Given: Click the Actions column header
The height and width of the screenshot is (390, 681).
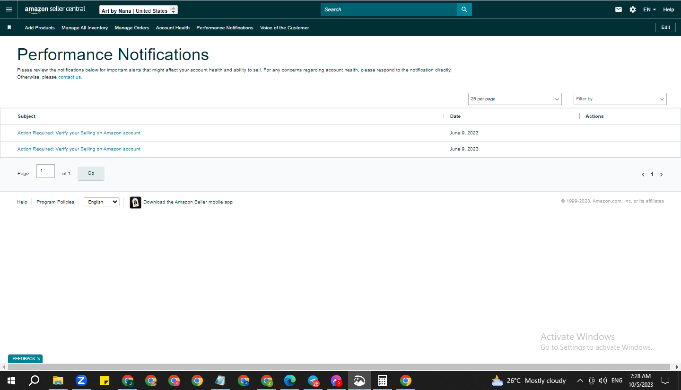Looking at the screenshot, I should tap(594, 116).
